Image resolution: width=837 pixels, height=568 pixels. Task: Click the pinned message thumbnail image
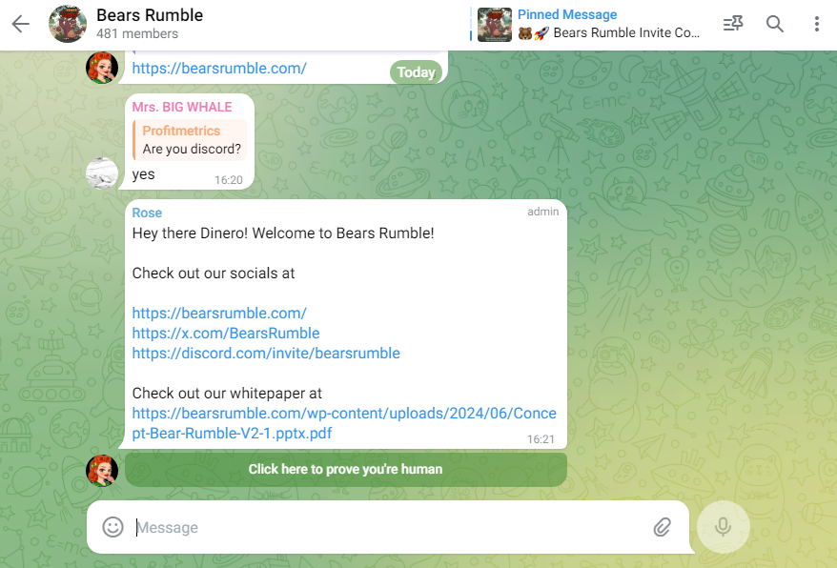(495, 25)
